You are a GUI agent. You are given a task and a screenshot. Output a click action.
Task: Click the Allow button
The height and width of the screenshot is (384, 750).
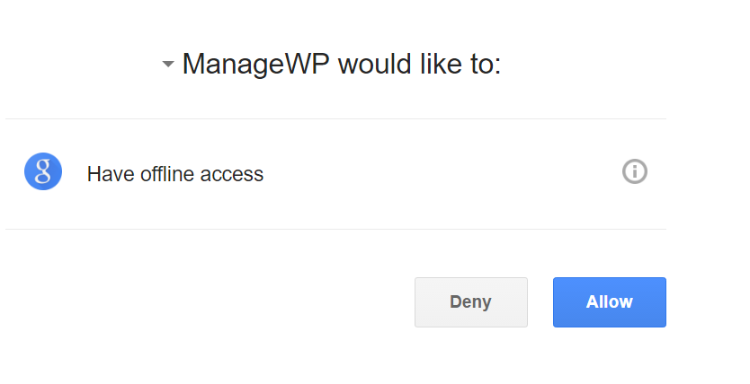[x=610, y=302]
